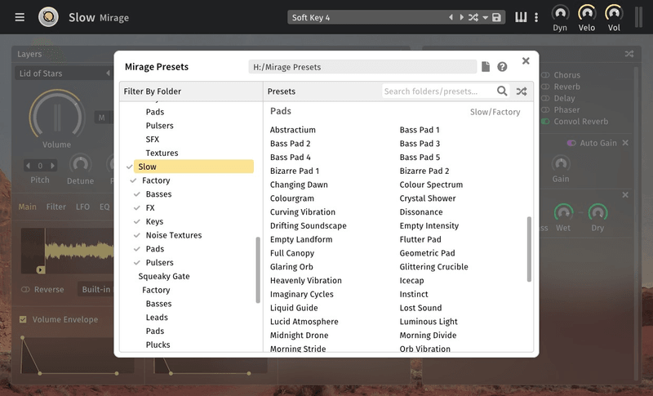The image size is (653, 396).
Task: Click the search magnifier icon
Action: click(x=502, y=91)
